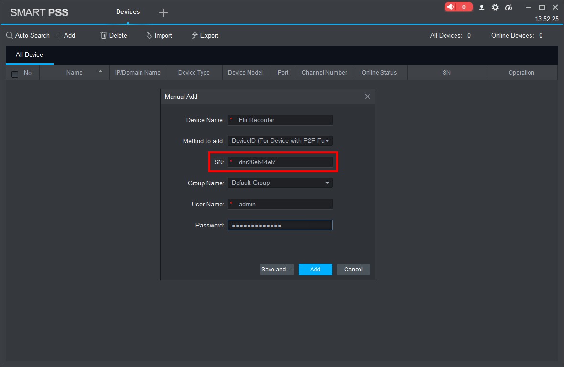Open the settings gear icon

coord(495,7)
